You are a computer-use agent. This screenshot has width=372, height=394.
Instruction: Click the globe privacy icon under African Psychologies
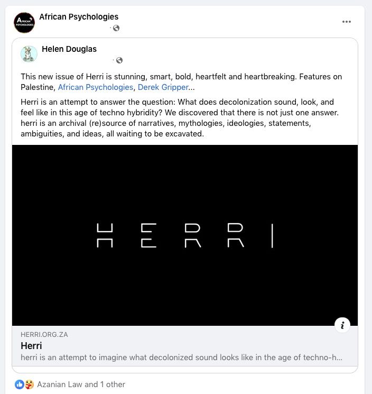pos(116,28)
